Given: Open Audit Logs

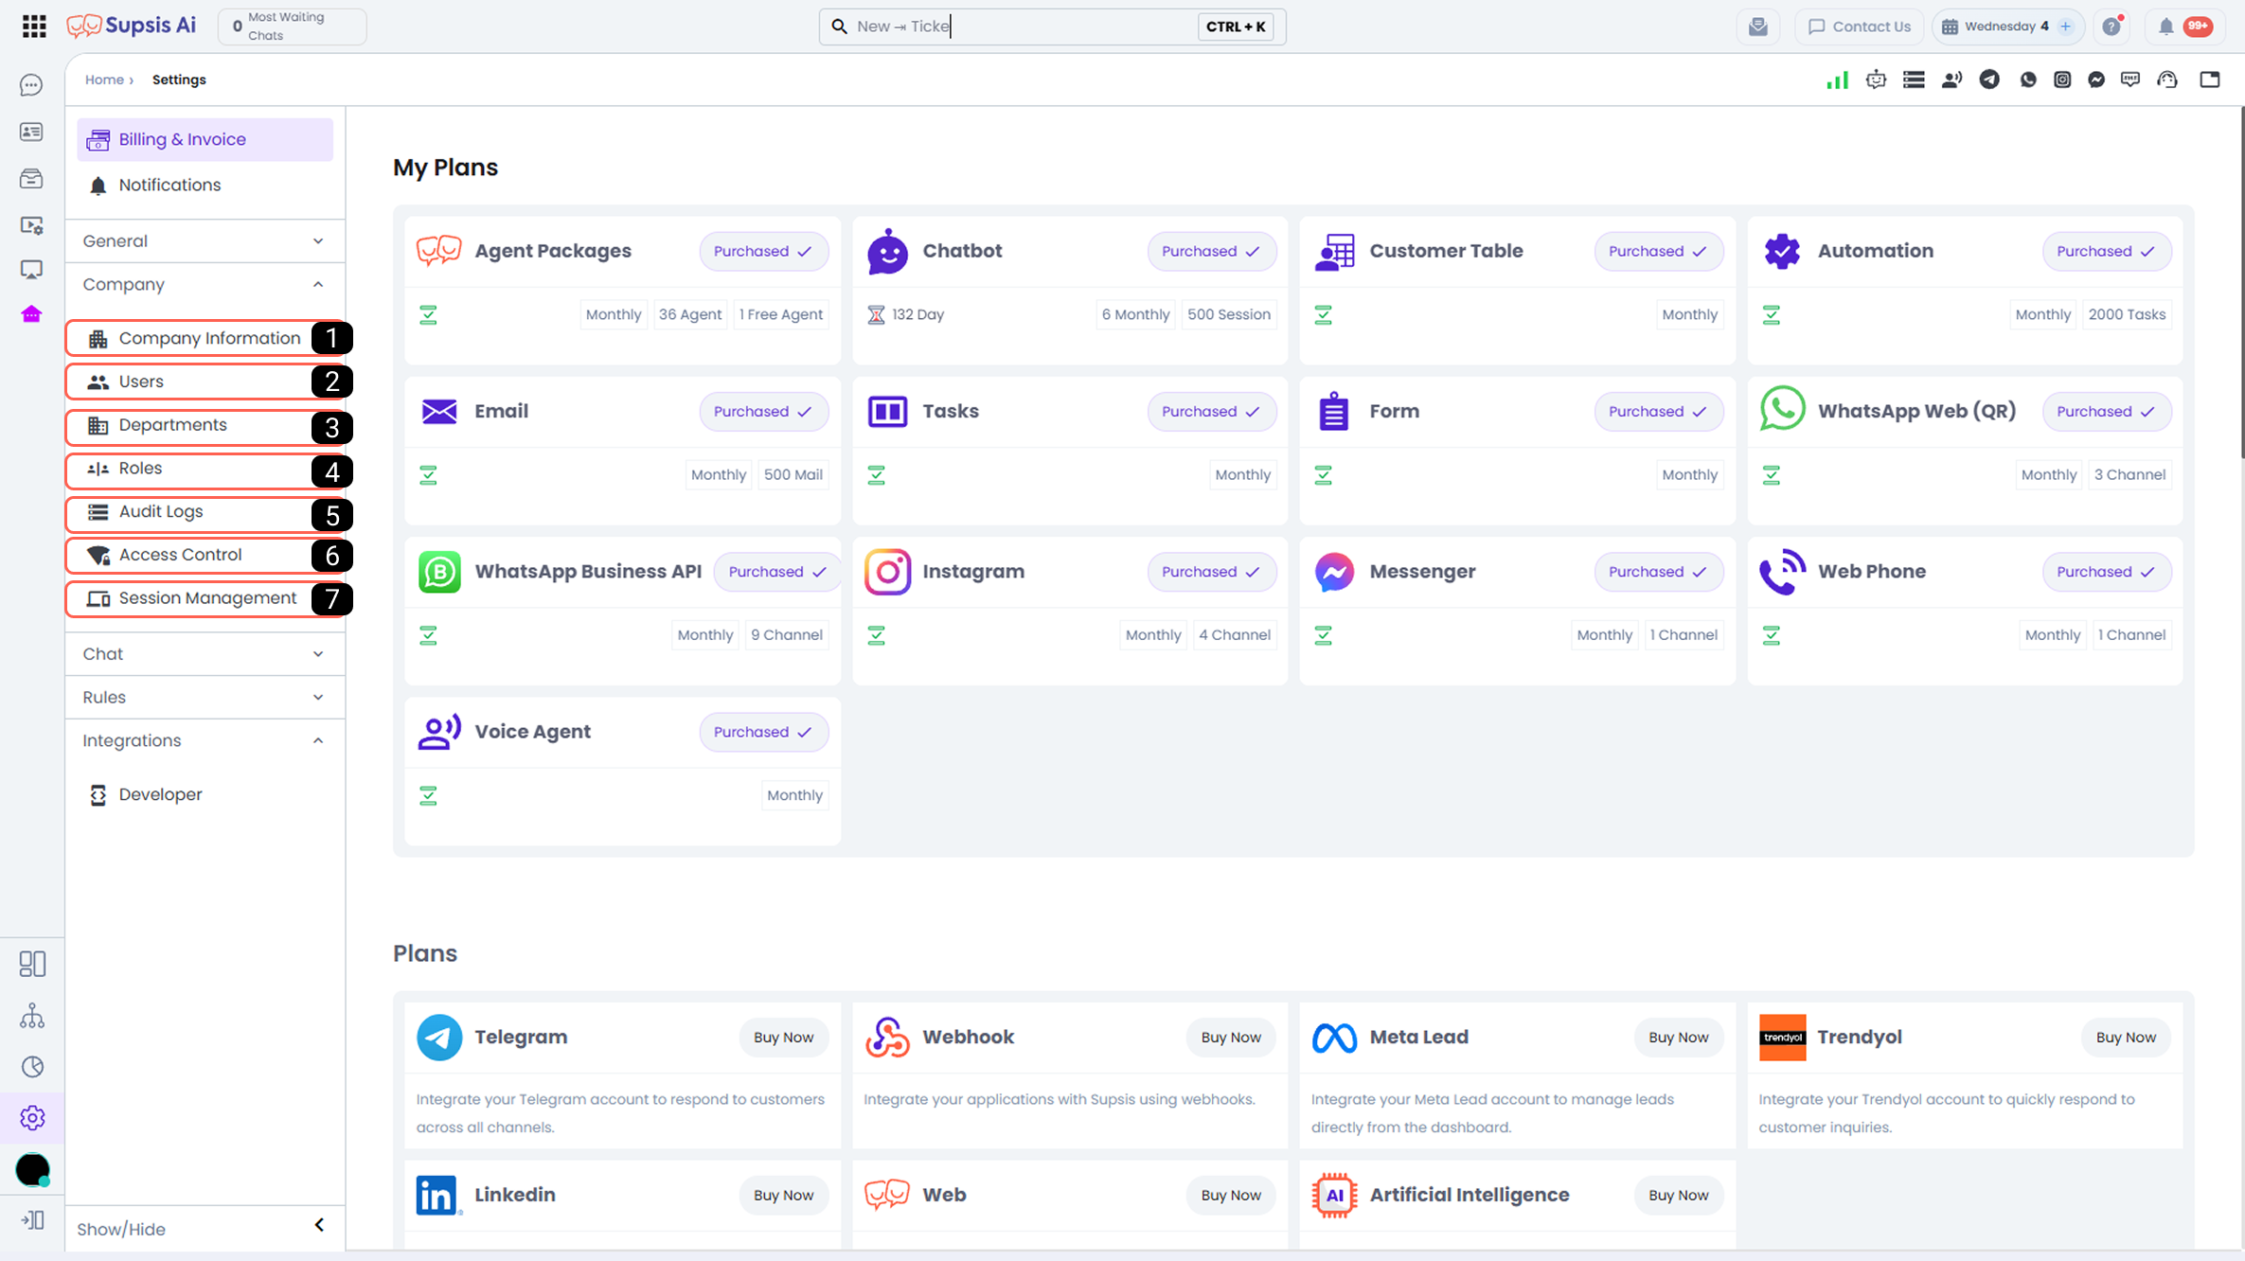Looking at the screenshot, I should pyautogui.click(x=205, y=512).
